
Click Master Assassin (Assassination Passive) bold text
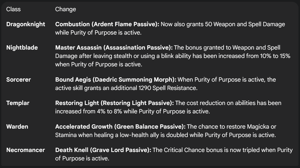click(x=114, y=48)
